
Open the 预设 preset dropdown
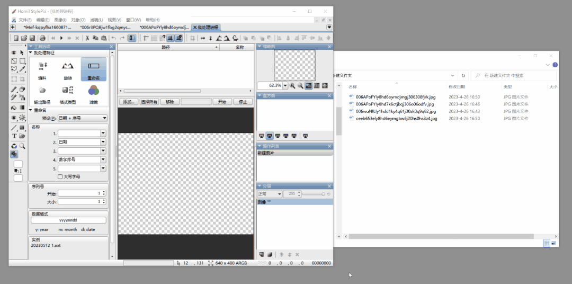83,118
